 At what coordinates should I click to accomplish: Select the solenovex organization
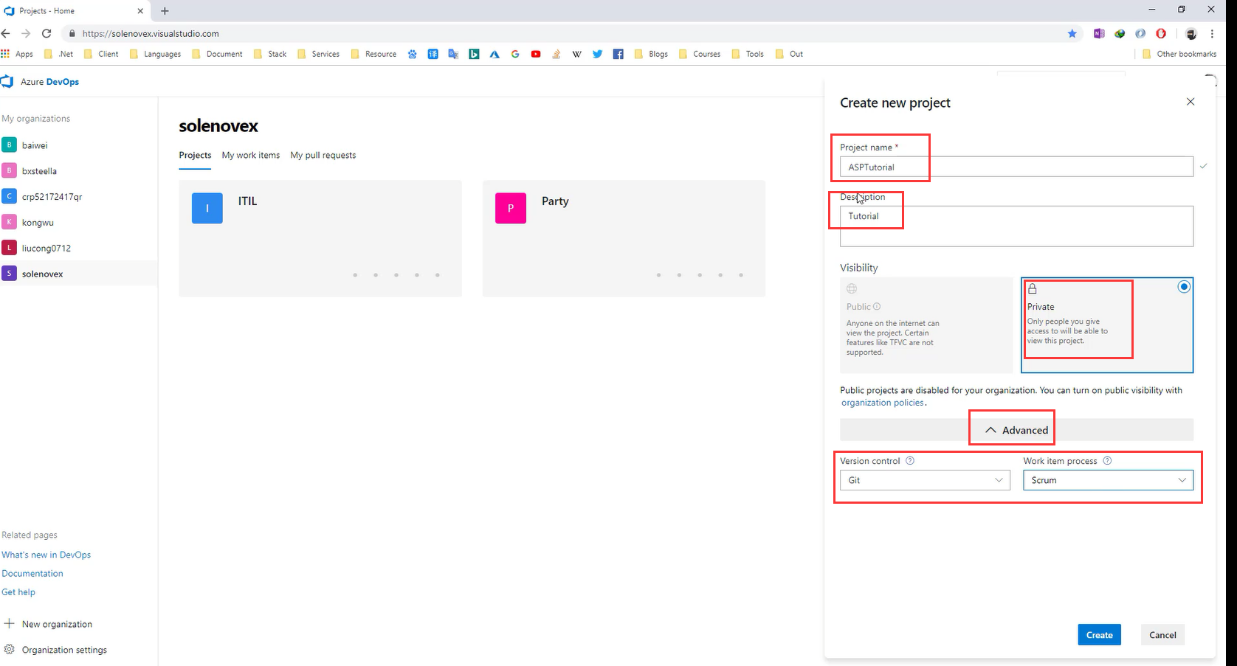(78, 274)
